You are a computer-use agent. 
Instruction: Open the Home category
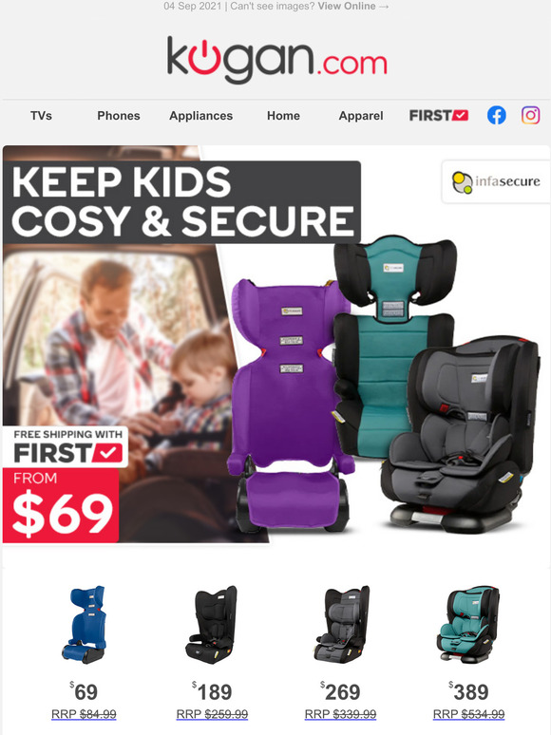point(283,116)
